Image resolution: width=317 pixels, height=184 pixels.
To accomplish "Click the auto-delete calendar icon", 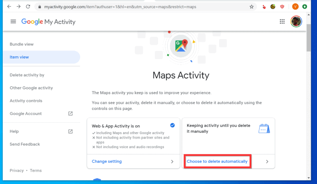I will click(x=264, y=129).
